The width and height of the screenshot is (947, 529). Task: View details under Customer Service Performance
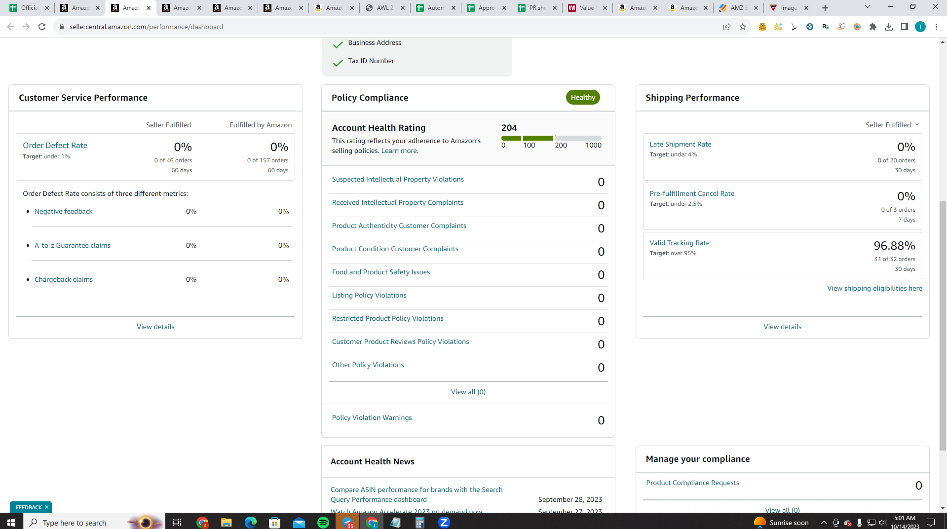pyautogui.click(x=155, y=327)
